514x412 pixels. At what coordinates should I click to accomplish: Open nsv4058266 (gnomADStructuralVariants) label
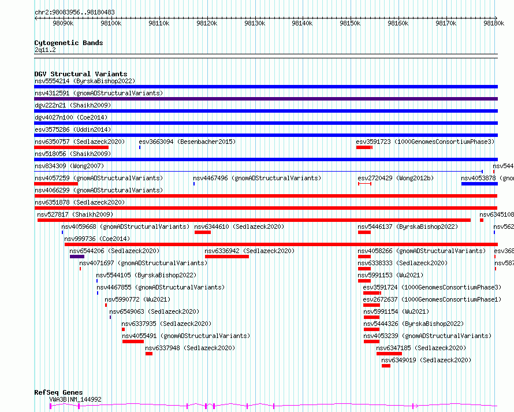tap(422, 251)
